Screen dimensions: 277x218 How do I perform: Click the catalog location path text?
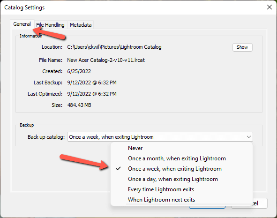pos(114,47)
